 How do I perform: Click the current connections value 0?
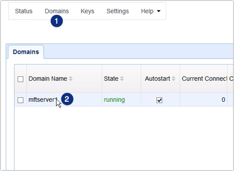coord(223,100)
